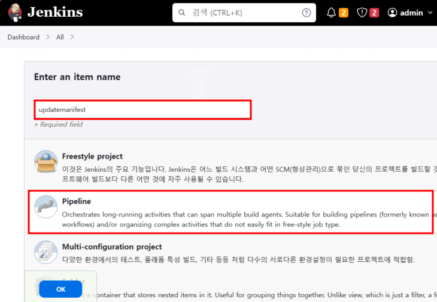Image resolution: width=437 pixels, height=302 pixels.
Task: Click the orange notification count badge
Action: (344, 13)
